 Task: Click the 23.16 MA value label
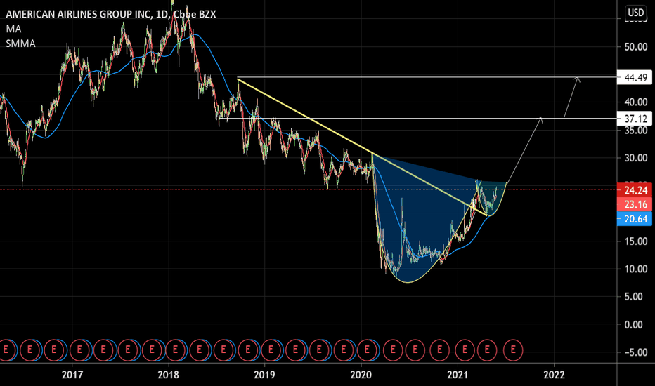(x=634, y=204)
